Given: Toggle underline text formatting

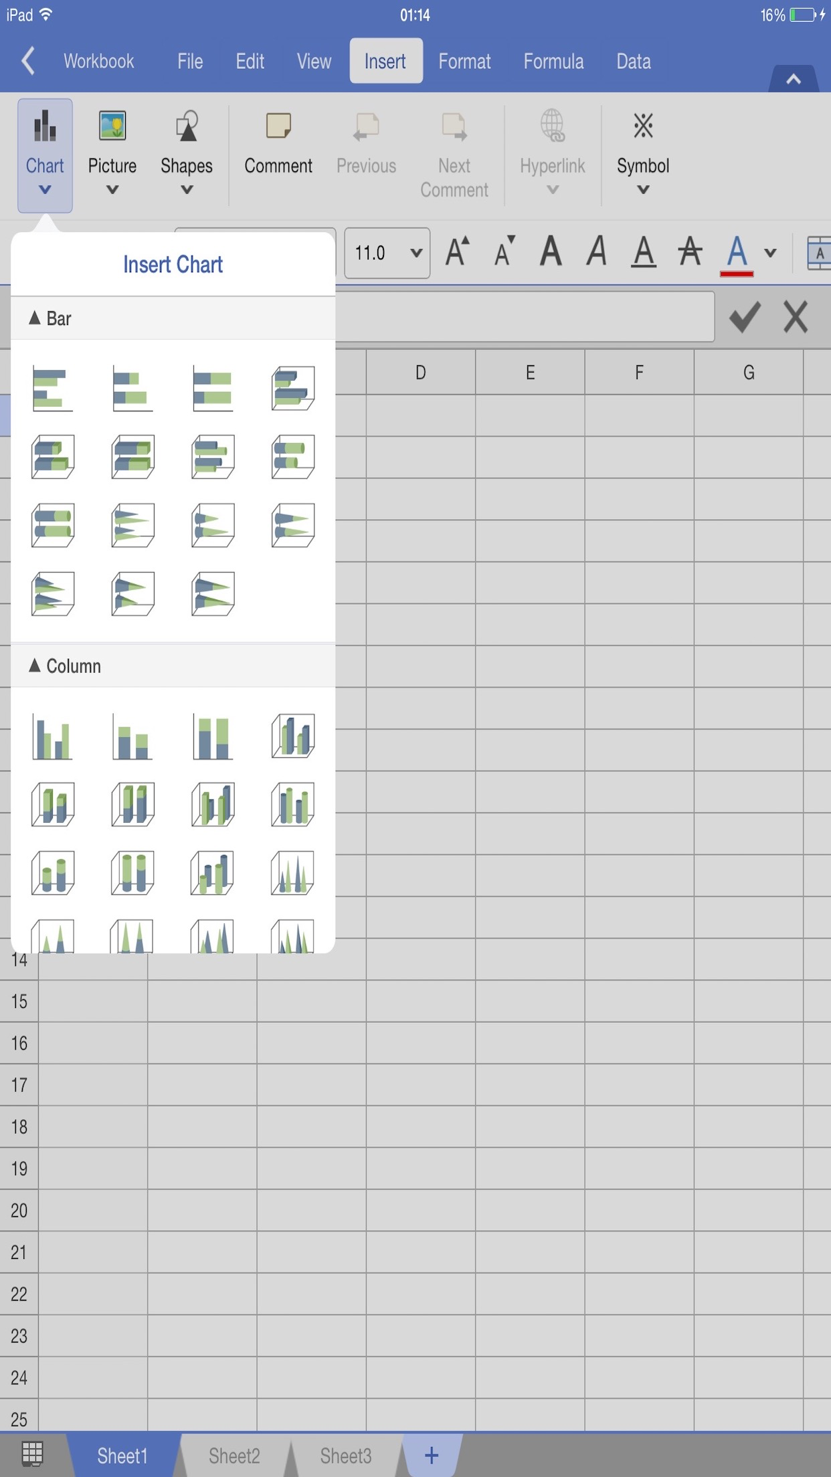Looking at the screenshot, I should pyautogui.click(x=643, y=252).
